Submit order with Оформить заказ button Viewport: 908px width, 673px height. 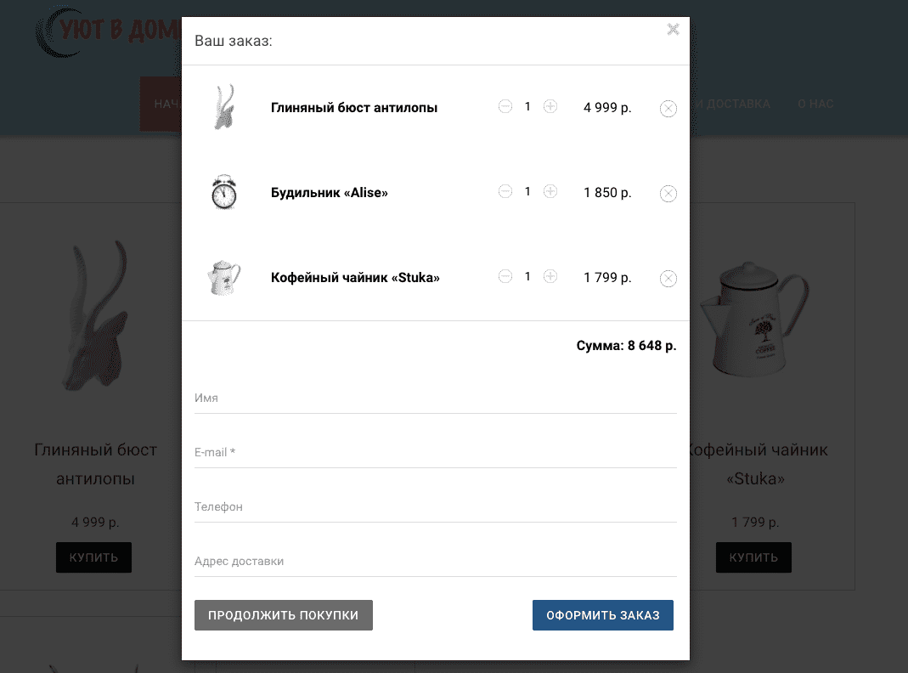(603, 615)
